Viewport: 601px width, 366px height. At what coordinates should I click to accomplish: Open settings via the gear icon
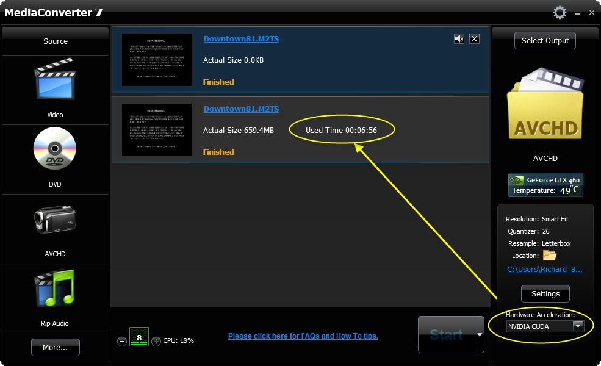tap(560, 13)
